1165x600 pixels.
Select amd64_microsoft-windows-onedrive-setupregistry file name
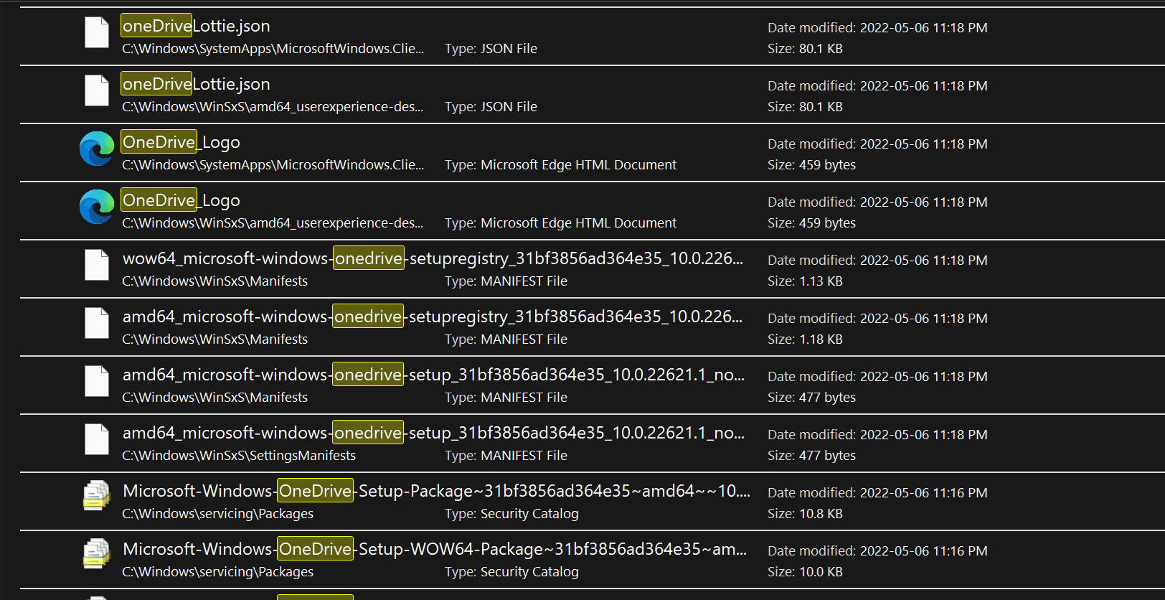433,317
